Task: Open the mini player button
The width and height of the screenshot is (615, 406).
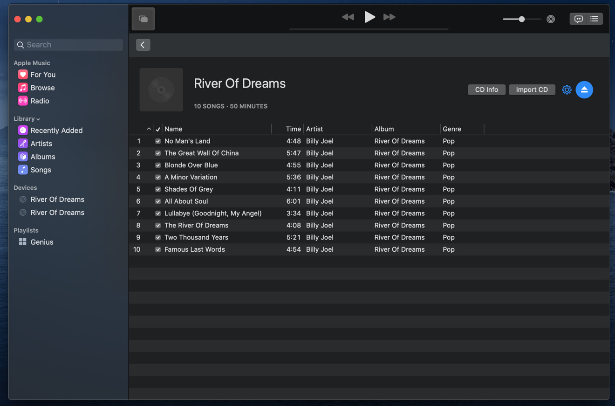Action: pos(143,19)
